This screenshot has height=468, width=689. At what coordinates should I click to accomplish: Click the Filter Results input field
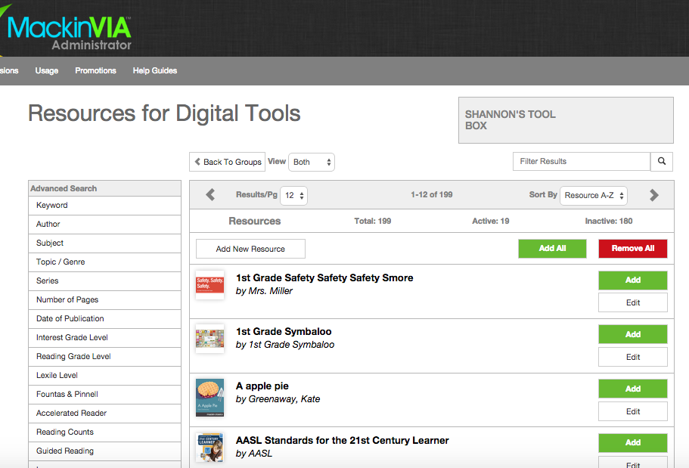pos(581,161)
